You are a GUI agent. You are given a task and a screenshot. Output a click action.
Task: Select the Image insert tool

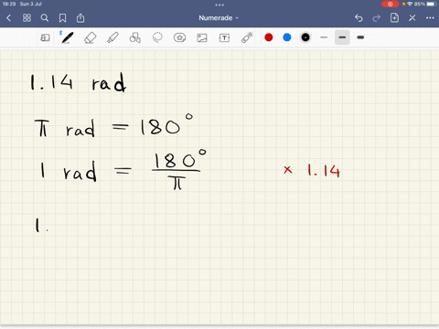coord(202,37)
